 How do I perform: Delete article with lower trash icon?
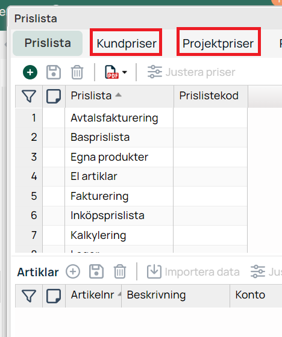point(120,271)
